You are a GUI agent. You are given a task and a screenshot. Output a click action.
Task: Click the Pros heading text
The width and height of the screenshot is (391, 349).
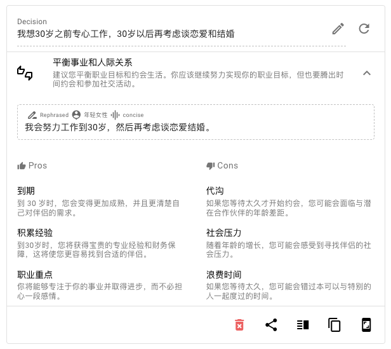click(37, 166)
